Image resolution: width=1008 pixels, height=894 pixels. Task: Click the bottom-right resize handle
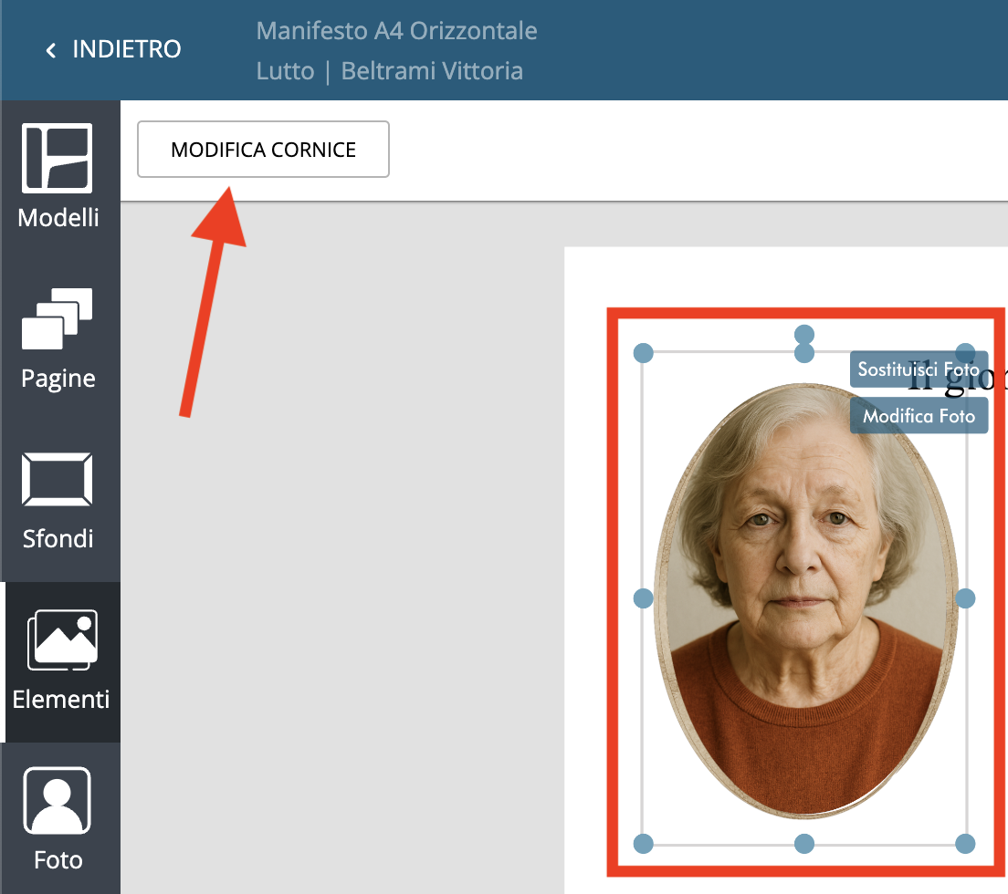966,843
